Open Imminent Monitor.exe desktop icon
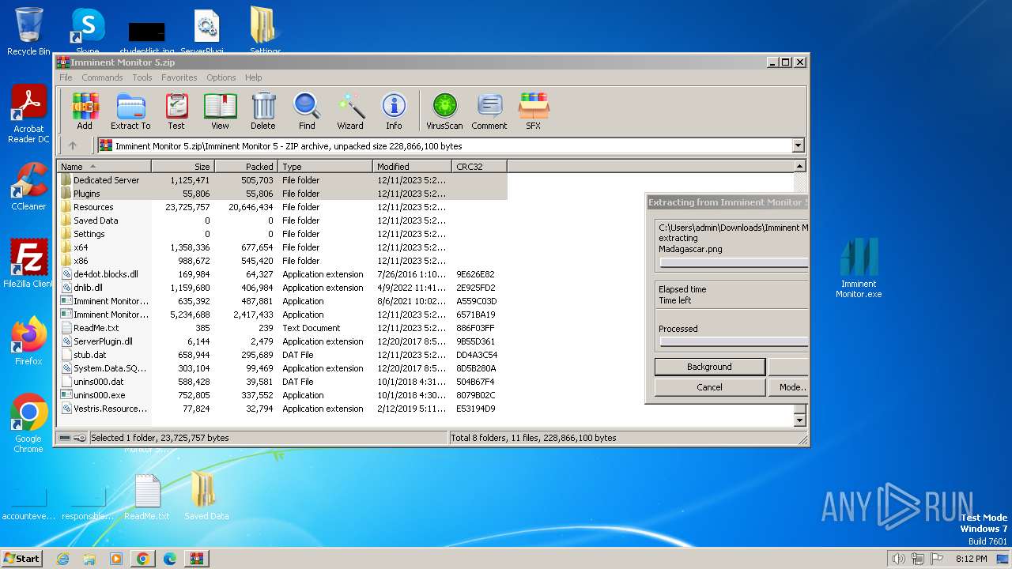This screenshot has width=1012, height=569. point(859,269)
